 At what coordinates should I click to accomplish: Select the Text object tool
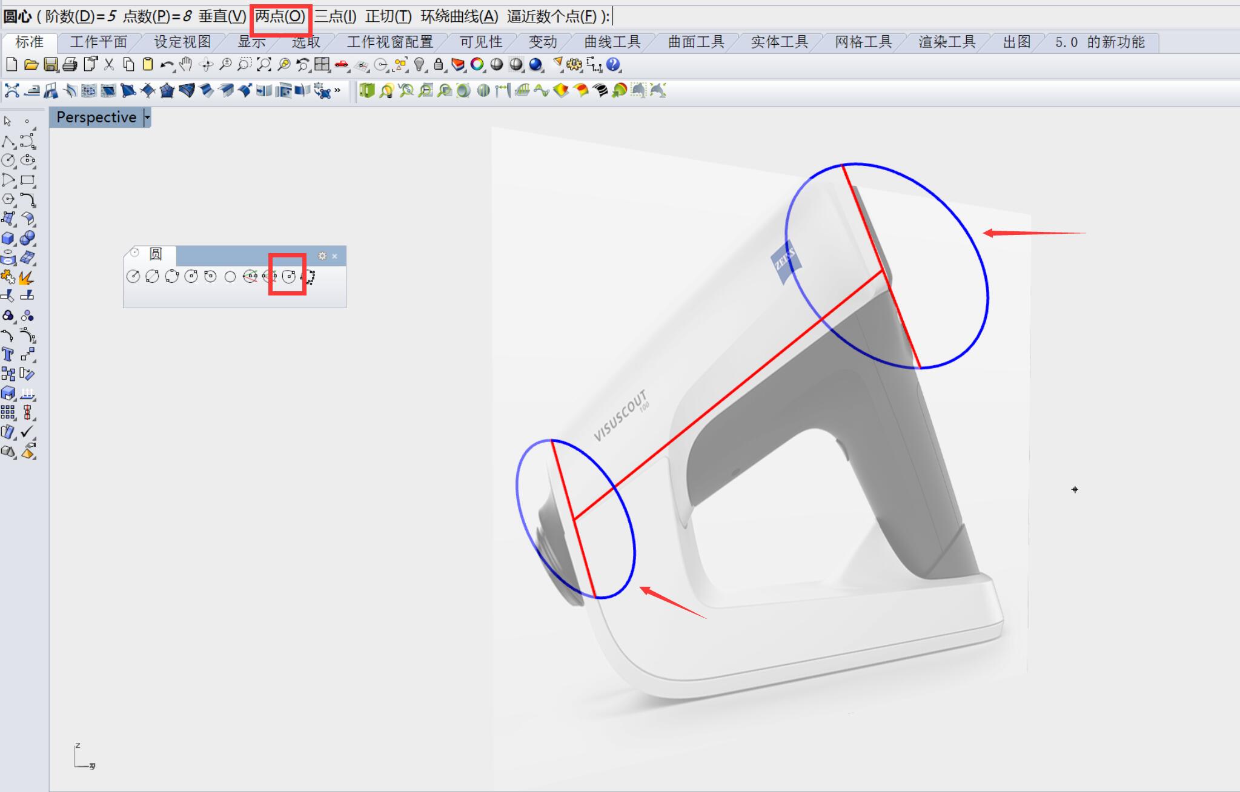tap(8, 355)
